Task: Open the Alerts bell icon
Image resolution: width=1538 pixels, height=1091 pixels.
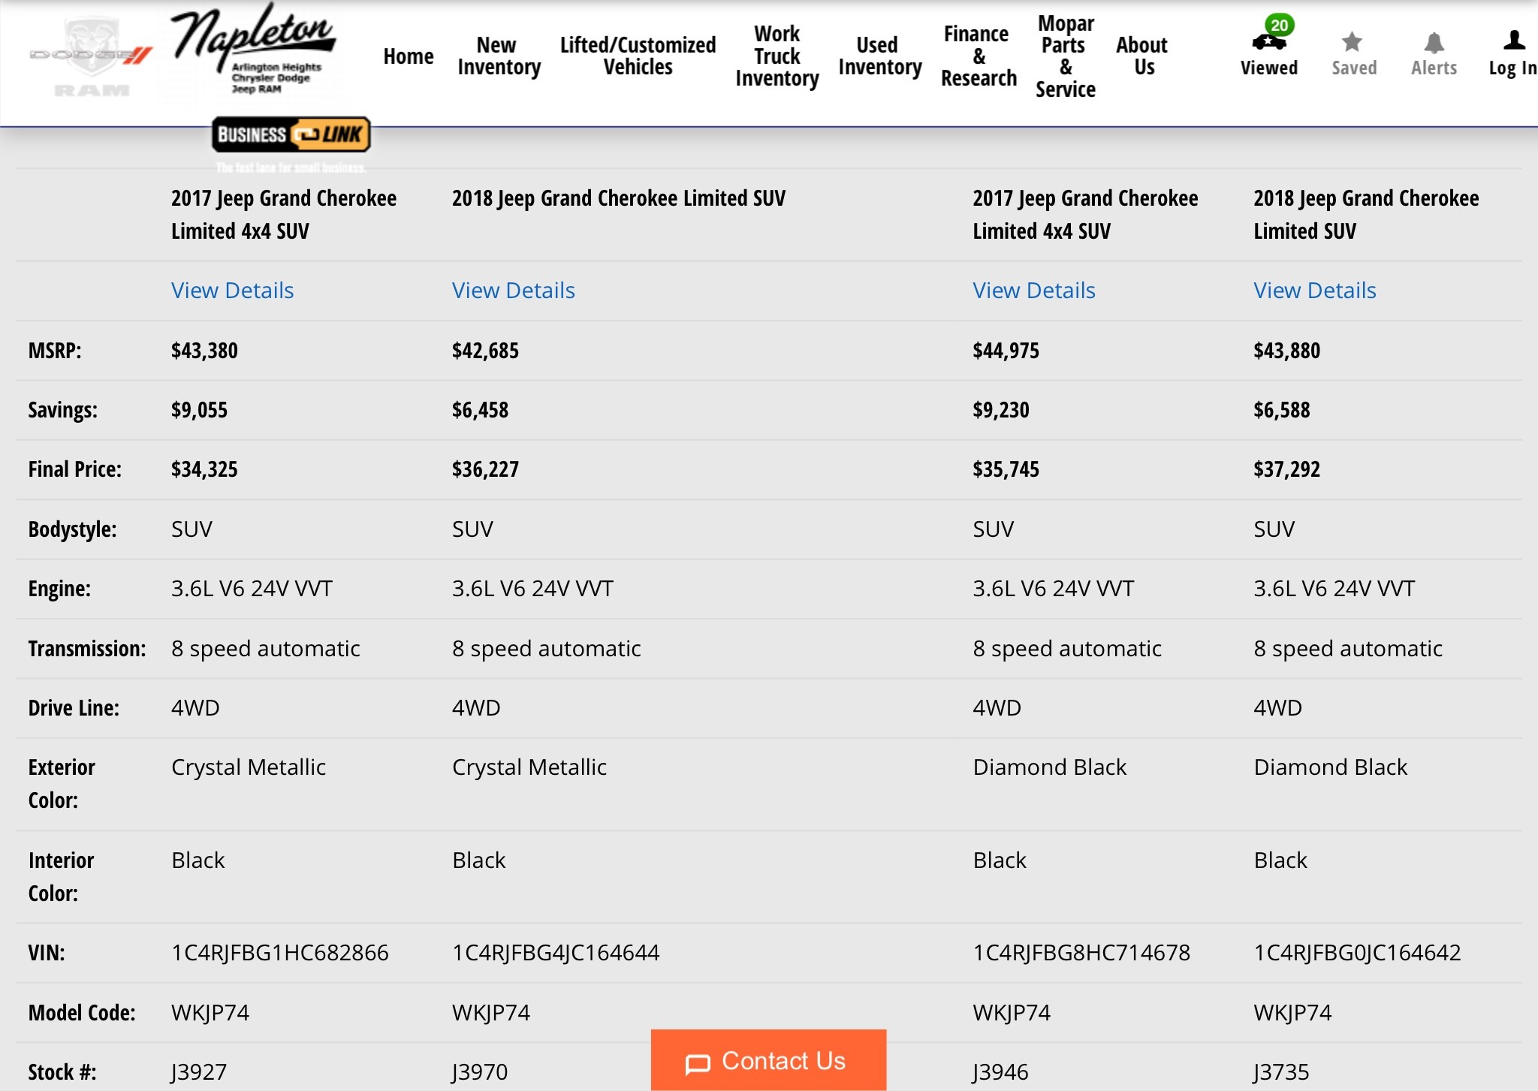Action: [x=1434, y=43]
